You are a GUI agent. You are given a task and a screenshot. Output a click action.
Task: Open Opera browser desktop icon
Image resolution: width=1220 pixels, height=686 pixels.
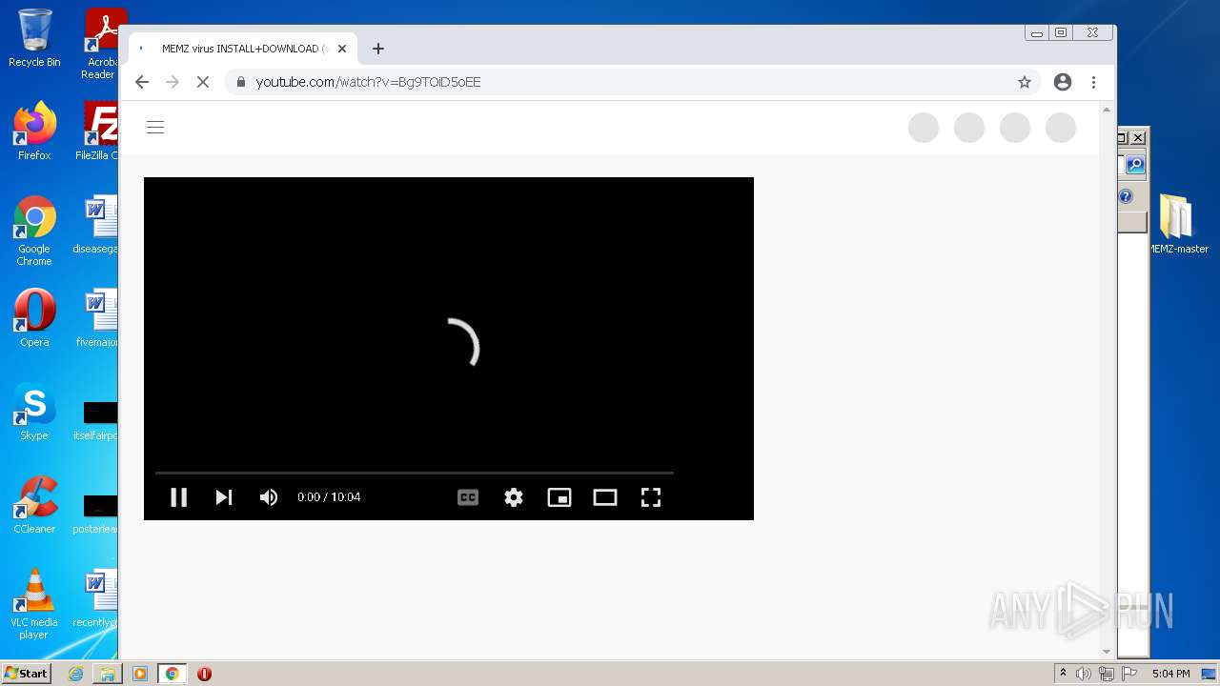[x=34, y=318]
